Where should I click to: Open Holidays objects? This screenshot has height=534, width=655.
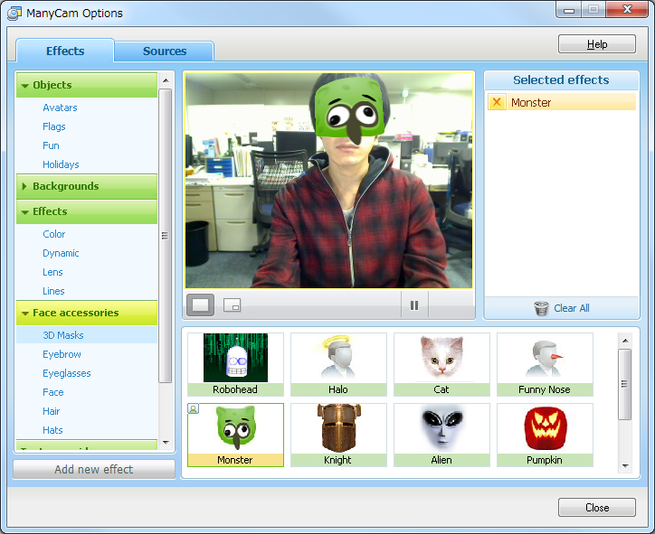61,164
